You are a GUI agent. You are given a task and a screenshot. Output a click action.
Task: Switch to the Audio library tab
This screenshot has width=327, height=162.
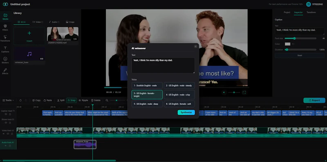coord(54,22)
